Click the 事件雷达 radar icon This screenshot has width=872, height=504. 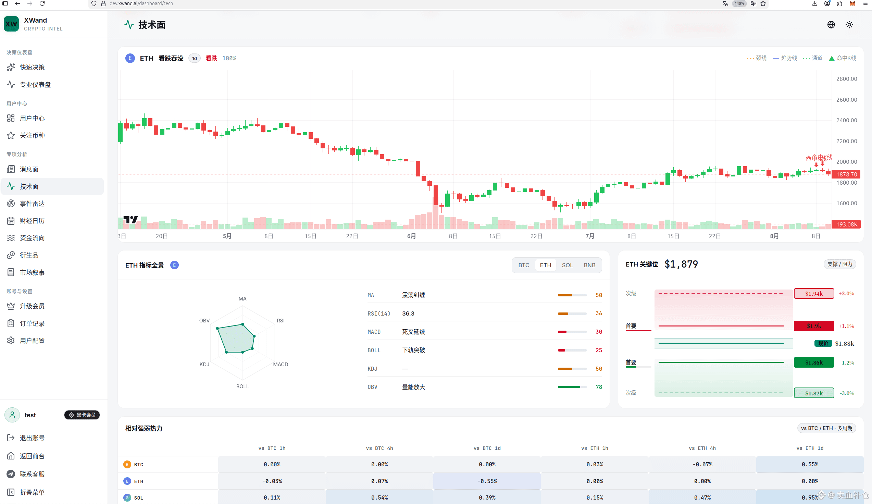11,204
